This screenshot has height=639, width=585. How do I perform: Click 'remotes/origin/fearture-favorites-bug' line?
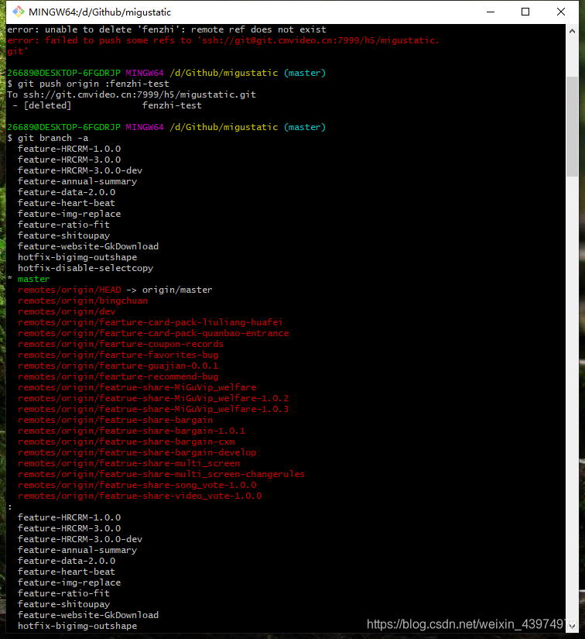click(118, 355)
